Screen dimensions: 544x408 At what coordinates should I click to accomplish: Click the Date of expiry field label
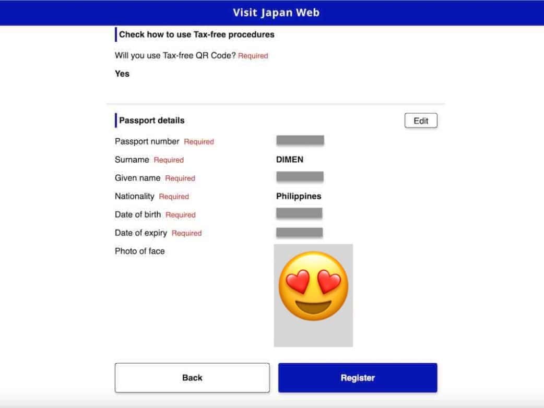[x=141, y=233]
